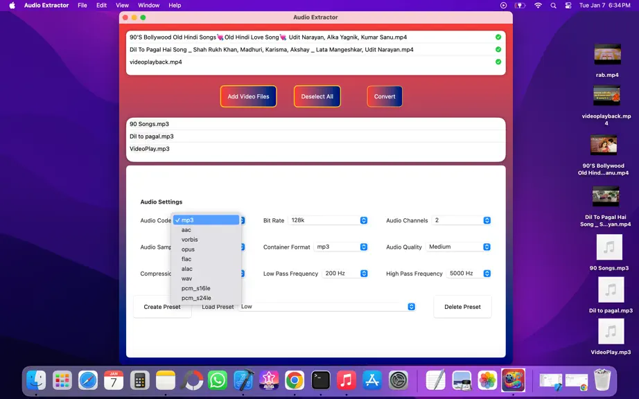The width and height of the screenshot is (639, 399).
Task: Open Launchpad in the dock
Action: click(x=62, y=381)
